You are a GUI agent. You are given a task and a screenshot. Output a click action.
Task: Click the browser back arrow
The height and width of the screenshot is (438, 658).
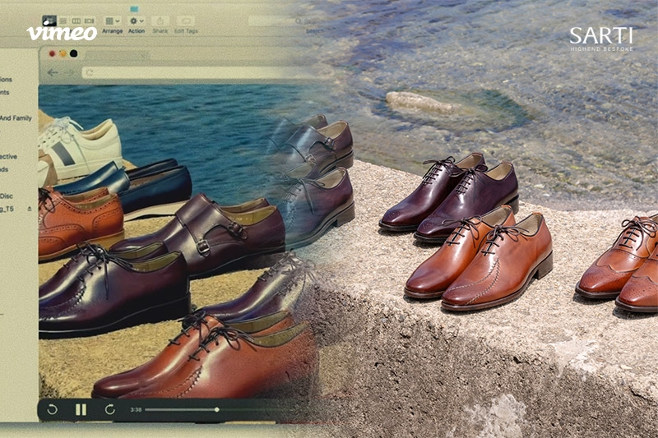point(53,72)
